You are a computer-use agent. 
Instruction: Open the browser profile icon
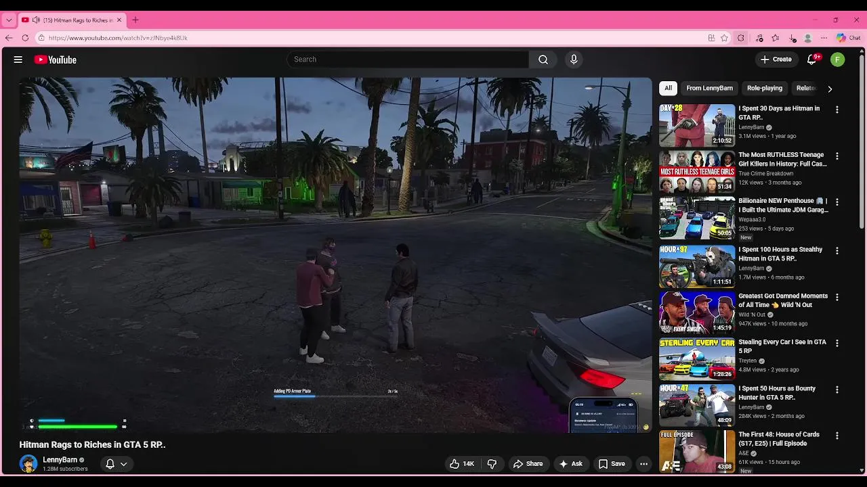point(808,38)
